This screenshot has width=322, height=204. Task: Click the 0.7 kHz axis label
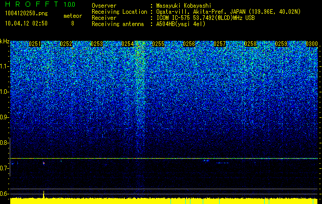point(5,168)
